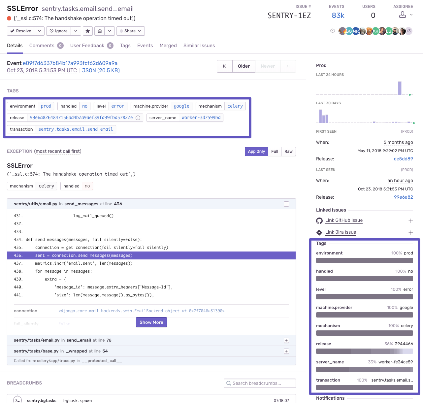The image size is (423, 403).
Task: Click plus icon beside Link Jira Issue
Action: click(410, 233)
